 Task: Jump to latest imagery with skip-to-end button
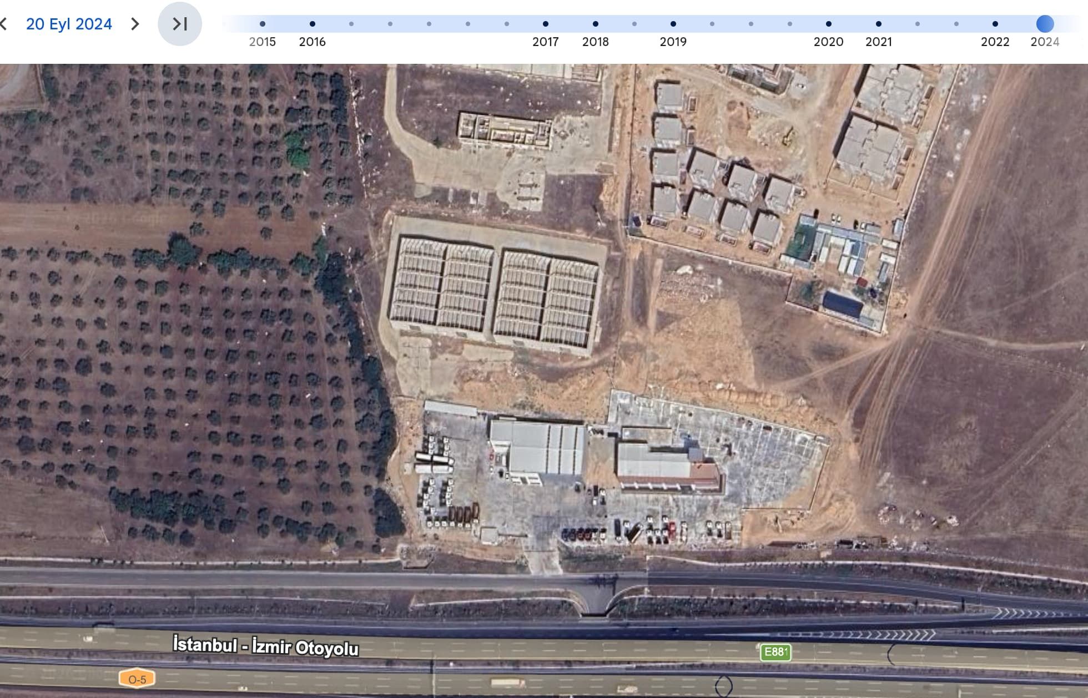point(180,24)
